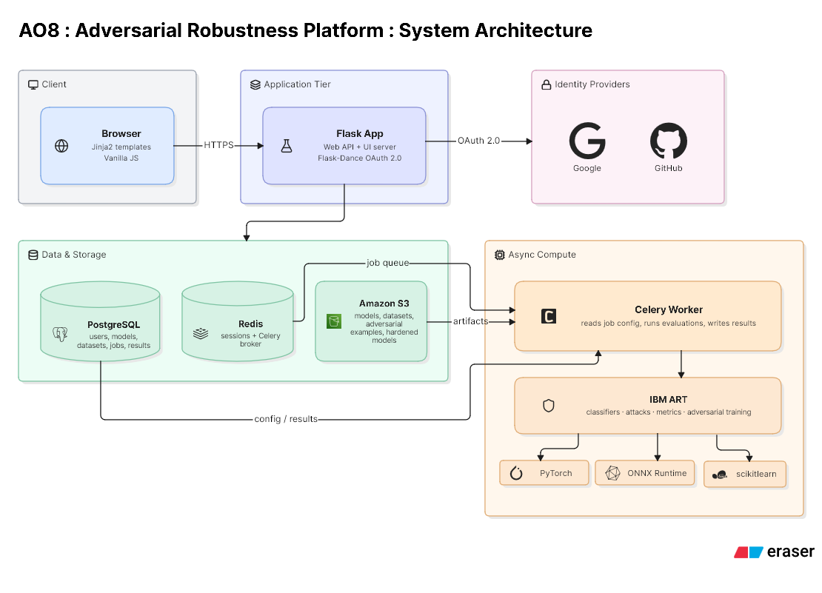Click the Amazon S3 node title

[x=384, y=304]
